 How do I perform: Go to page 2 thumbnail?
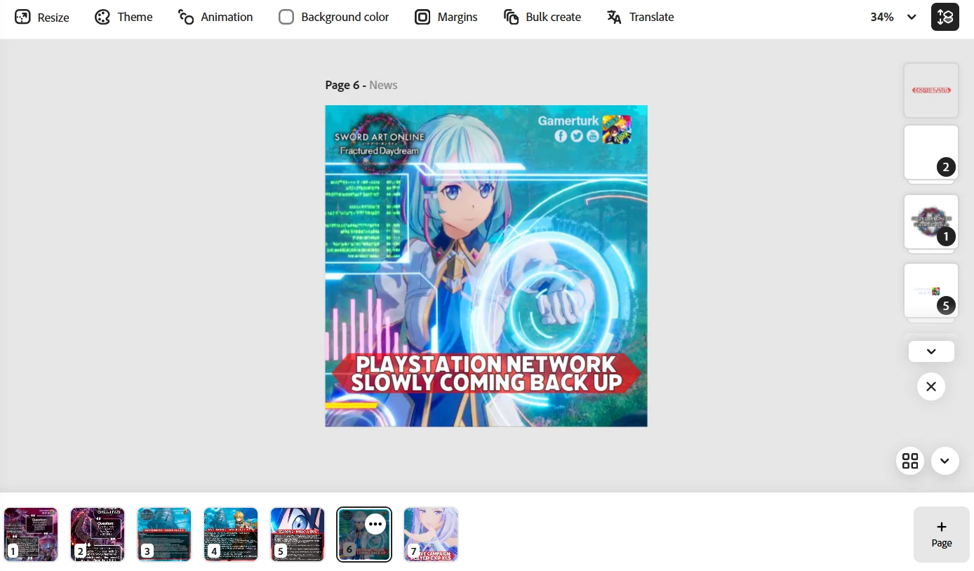coord(98,535)
